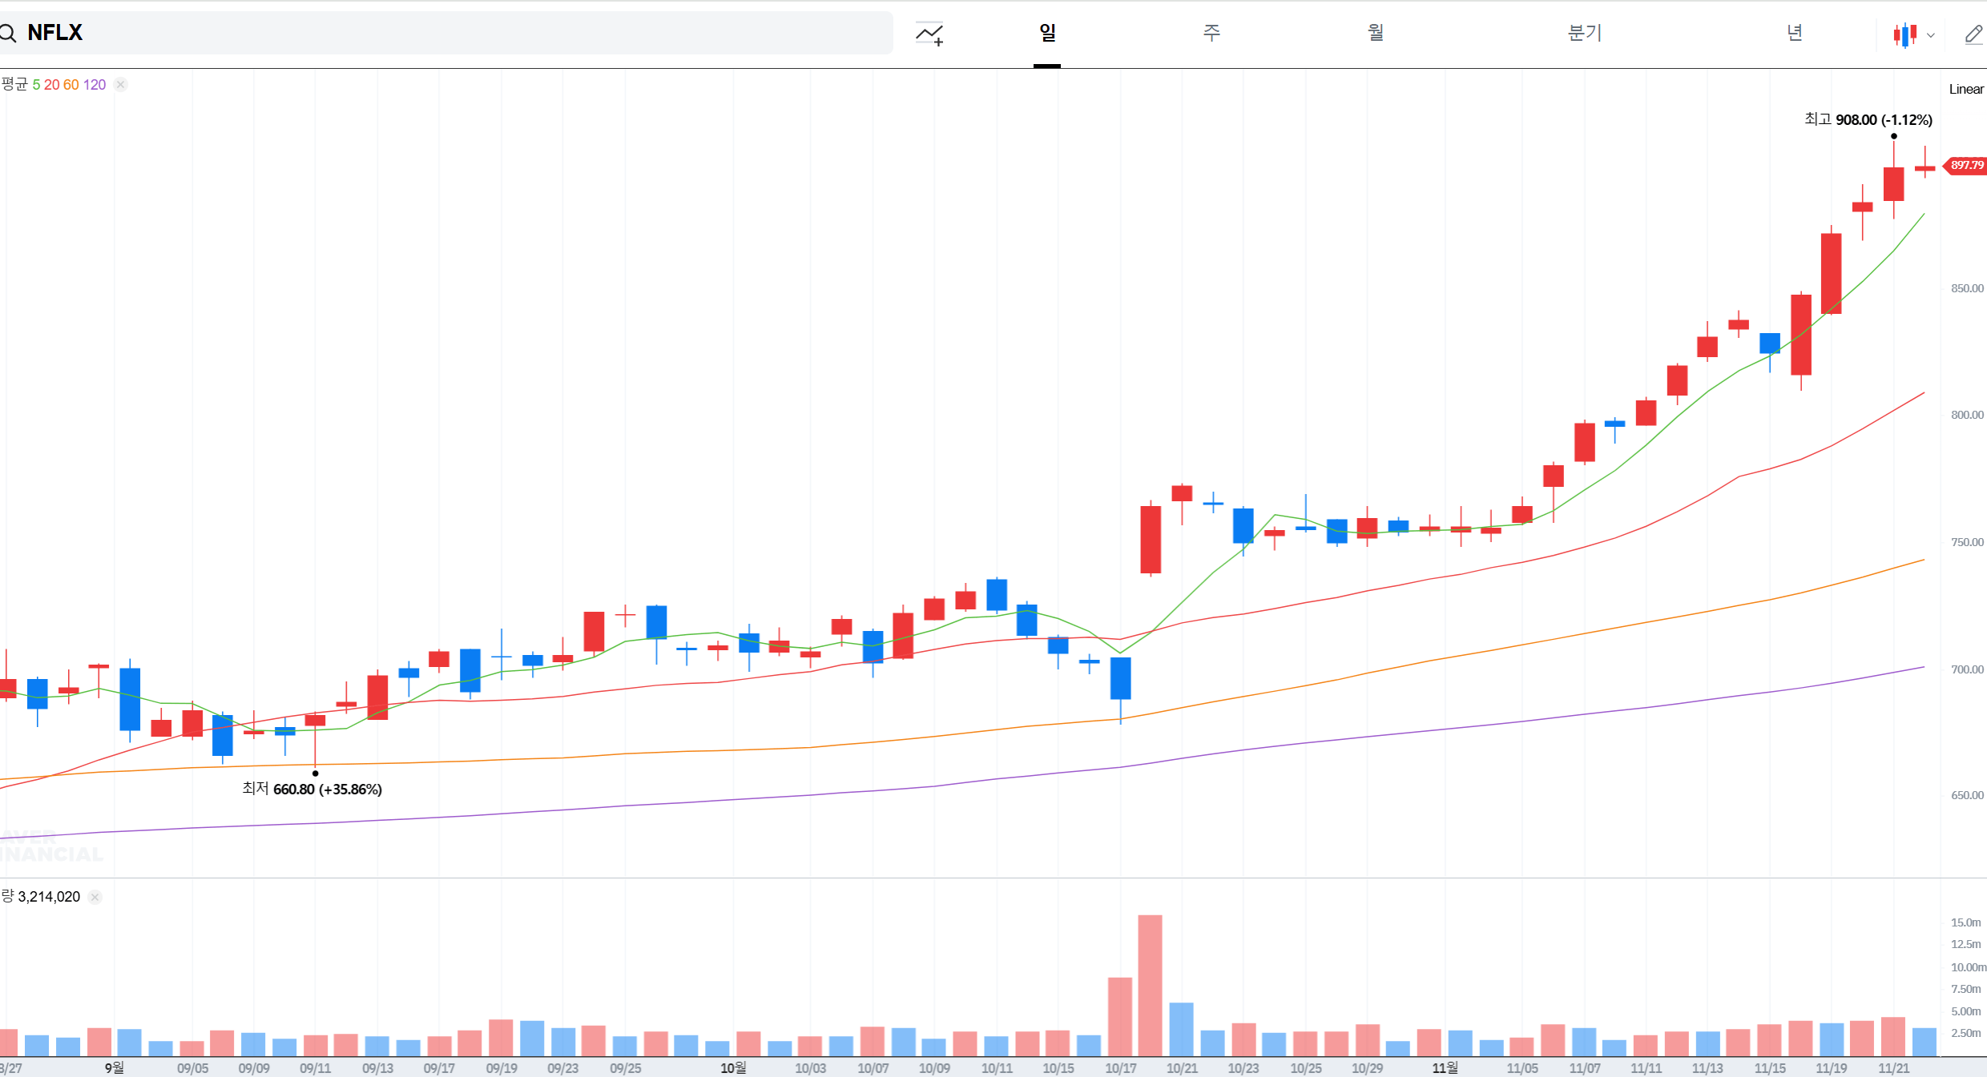Remove the volume indicator
1987x1077 pixels.
95,897
